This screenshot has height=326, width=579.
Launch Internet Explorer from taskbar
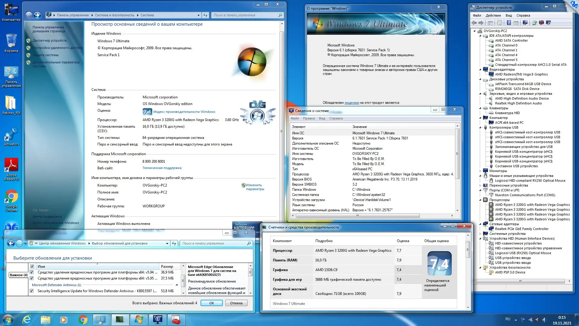27,319
